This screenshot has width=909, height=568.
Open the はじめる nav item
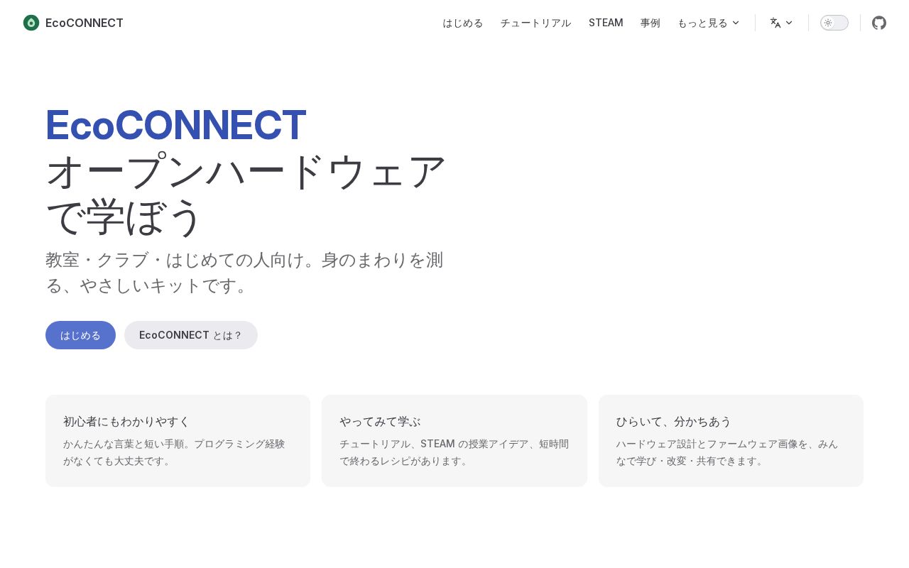(463, 23)
